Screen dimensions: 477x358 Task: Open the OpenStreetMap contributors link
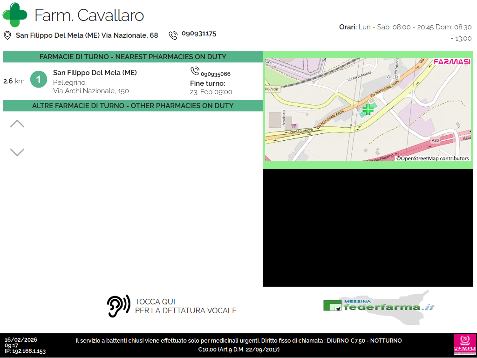pyautogui.click(x=432, y=158)
